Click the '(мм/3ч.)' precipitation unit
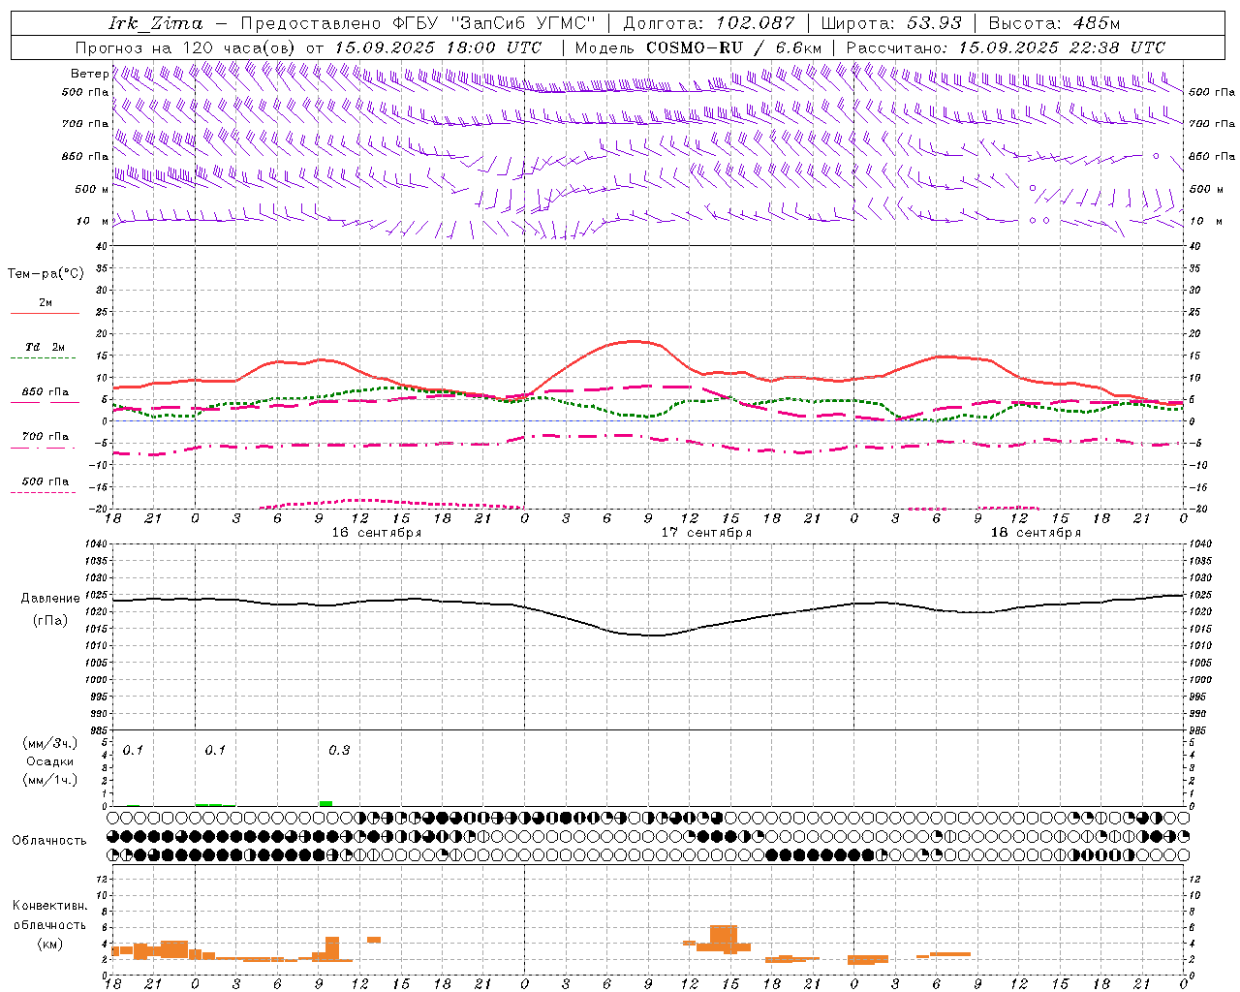The image size is (1240, 992). [50, 743]
